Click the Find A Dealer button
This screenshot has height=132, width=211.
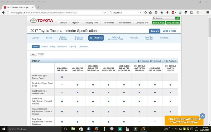click(x=173, y=23)
